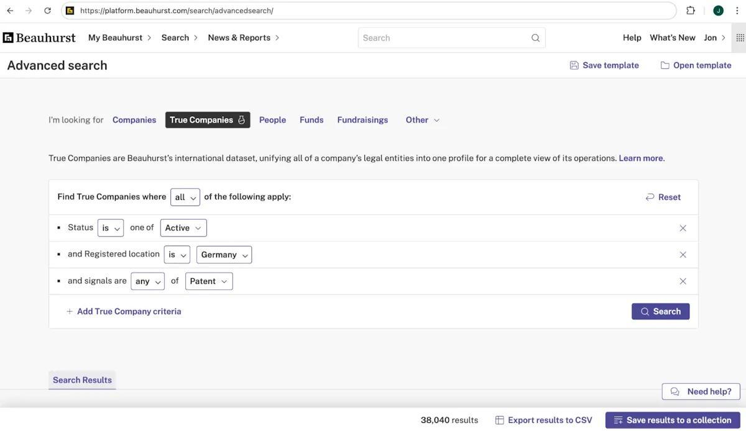The width and height of the screenshot is (746, 431).
Task: Remove the Registered location criteria row
Action: (x=683, y=255)
